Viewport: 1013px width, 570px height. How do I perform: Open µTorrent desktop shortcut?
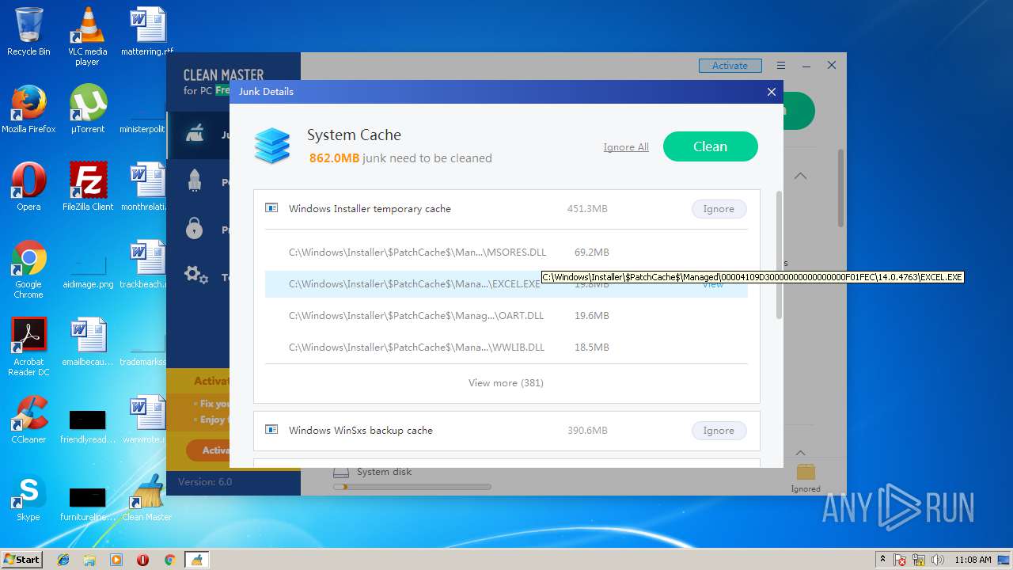[x=87, y=109]
